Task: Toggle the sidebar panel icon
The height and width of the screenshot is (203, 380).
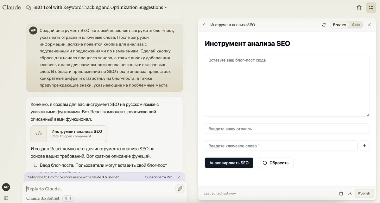Action: [x=6, y=198]
